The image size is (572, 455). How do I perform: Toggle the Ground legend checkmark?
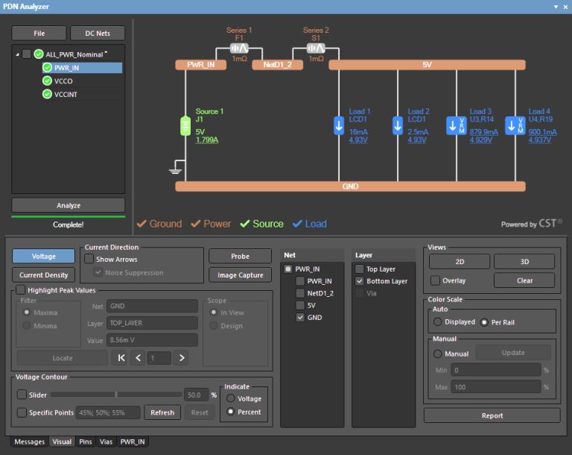[x=142, y=223]
